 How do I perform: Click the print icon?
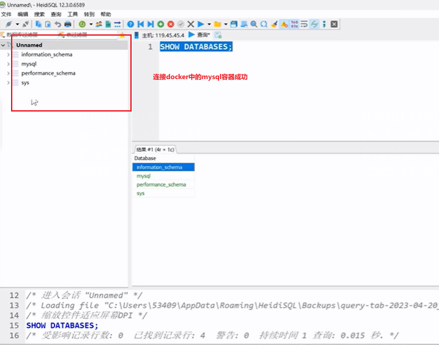67,25
